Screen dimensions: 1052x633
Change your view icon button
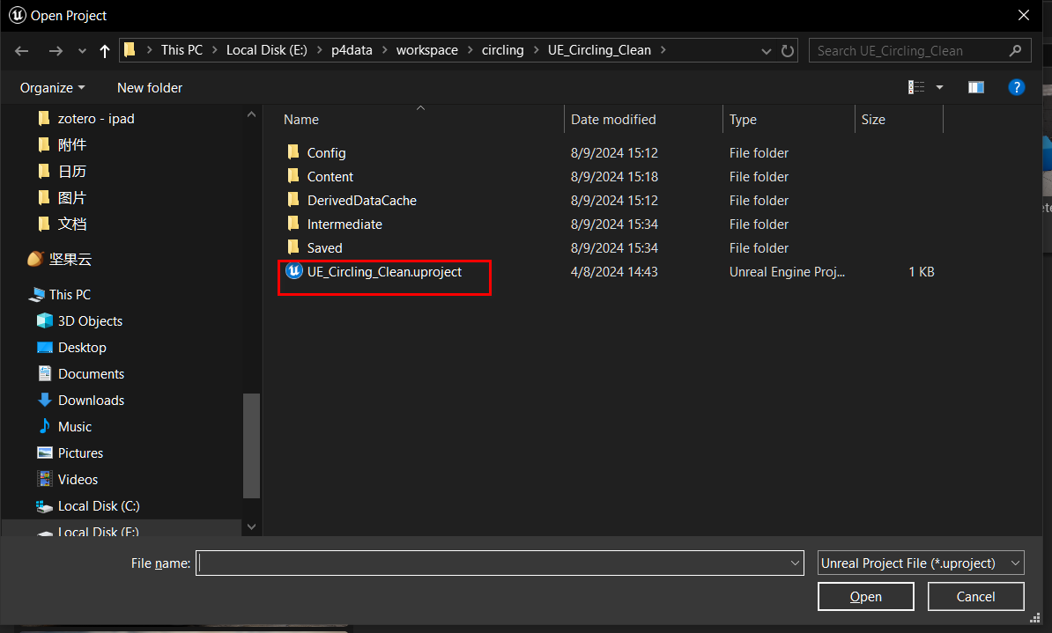(x=915, y=87)
